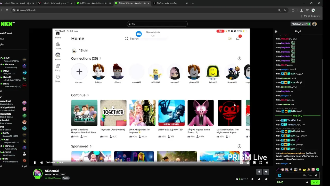
Task: Open the Roblox More menu icon
Action: pyautogui.click(x=58, y=77)
